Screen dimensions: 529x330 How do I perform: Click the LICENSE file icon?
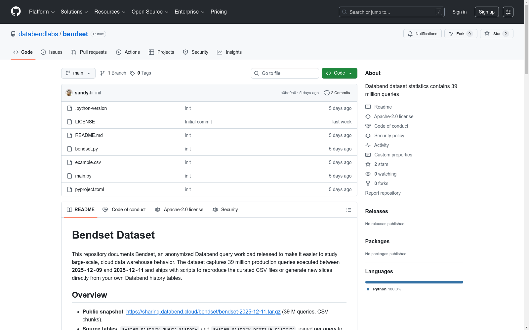(x=69, y=122)
